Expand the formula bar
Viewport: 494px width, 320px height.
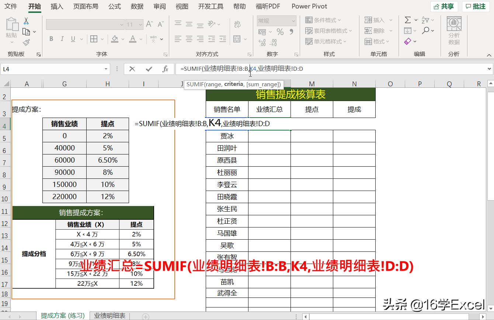pos(490,69)
